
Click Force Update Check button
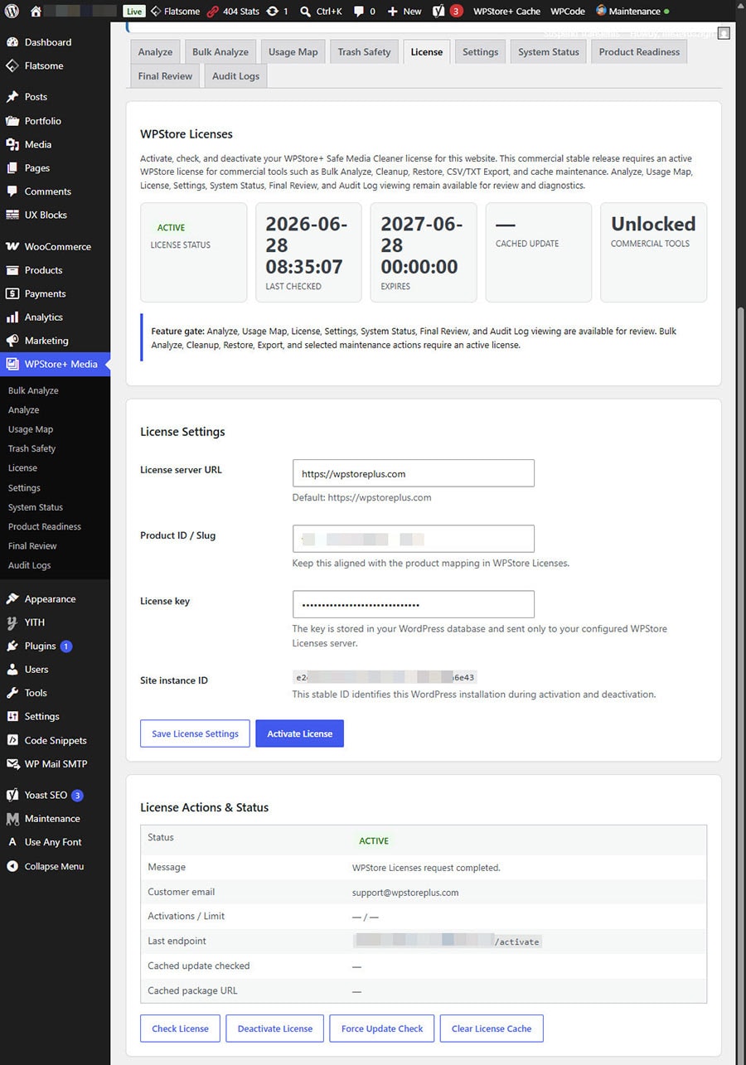(x=382, y=1029)
